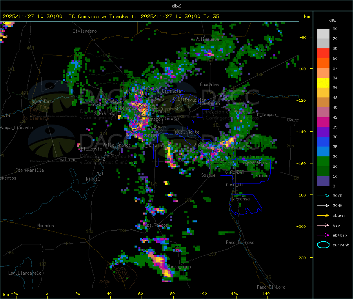
Task: Click the blue polygon around Carmensa
Action: [246, 204]
